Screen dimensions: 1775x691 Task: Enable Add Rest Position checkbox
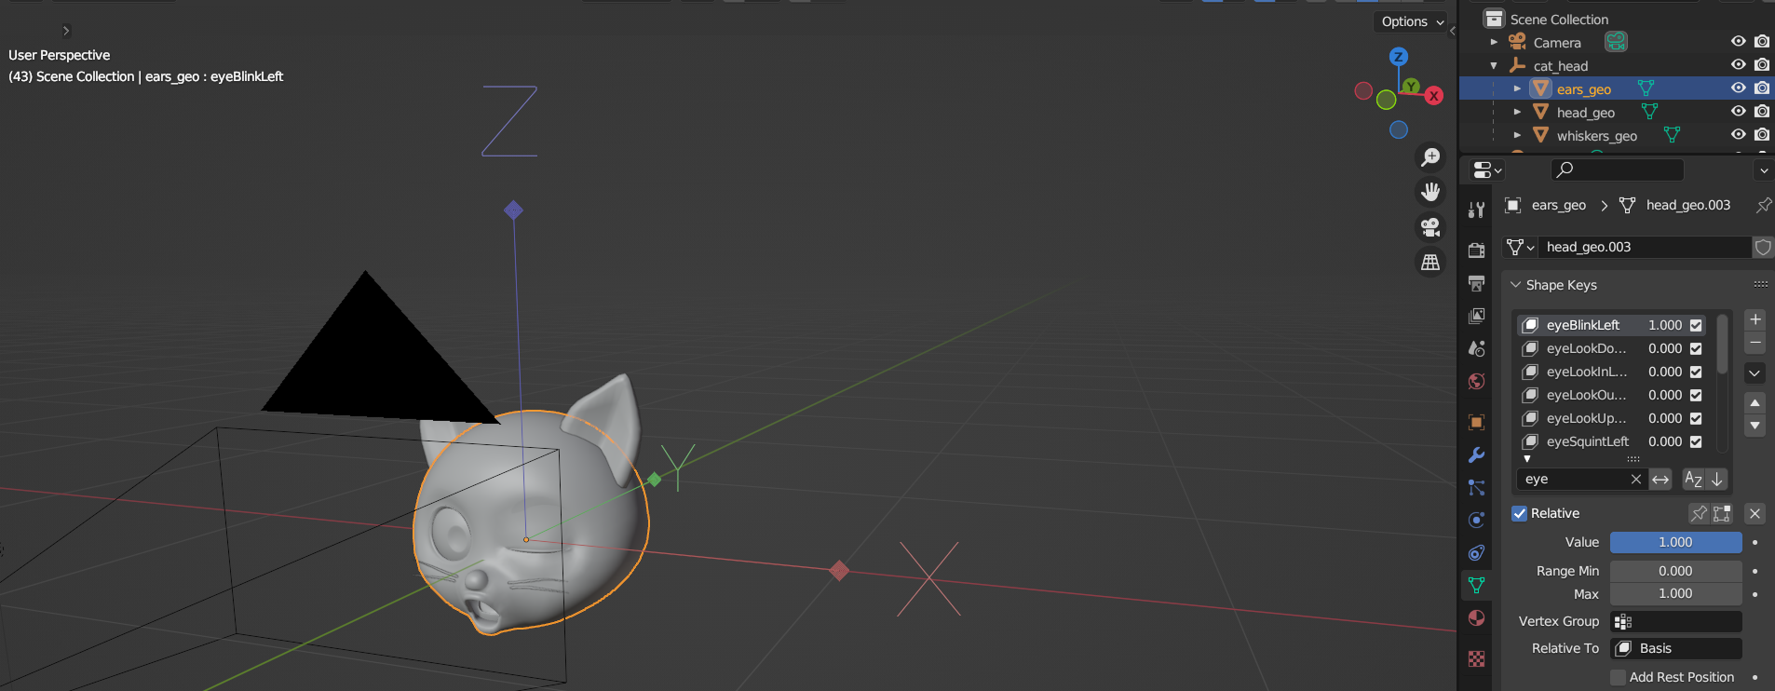pyautogui.click(x=1619, y=677)
